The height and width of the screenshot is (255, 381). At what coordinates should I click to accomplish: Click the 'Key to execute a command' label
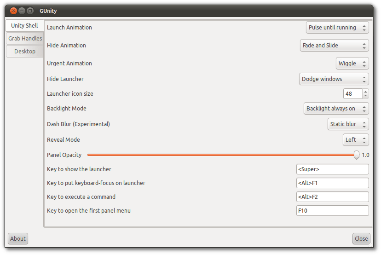[x=81, y=197]
